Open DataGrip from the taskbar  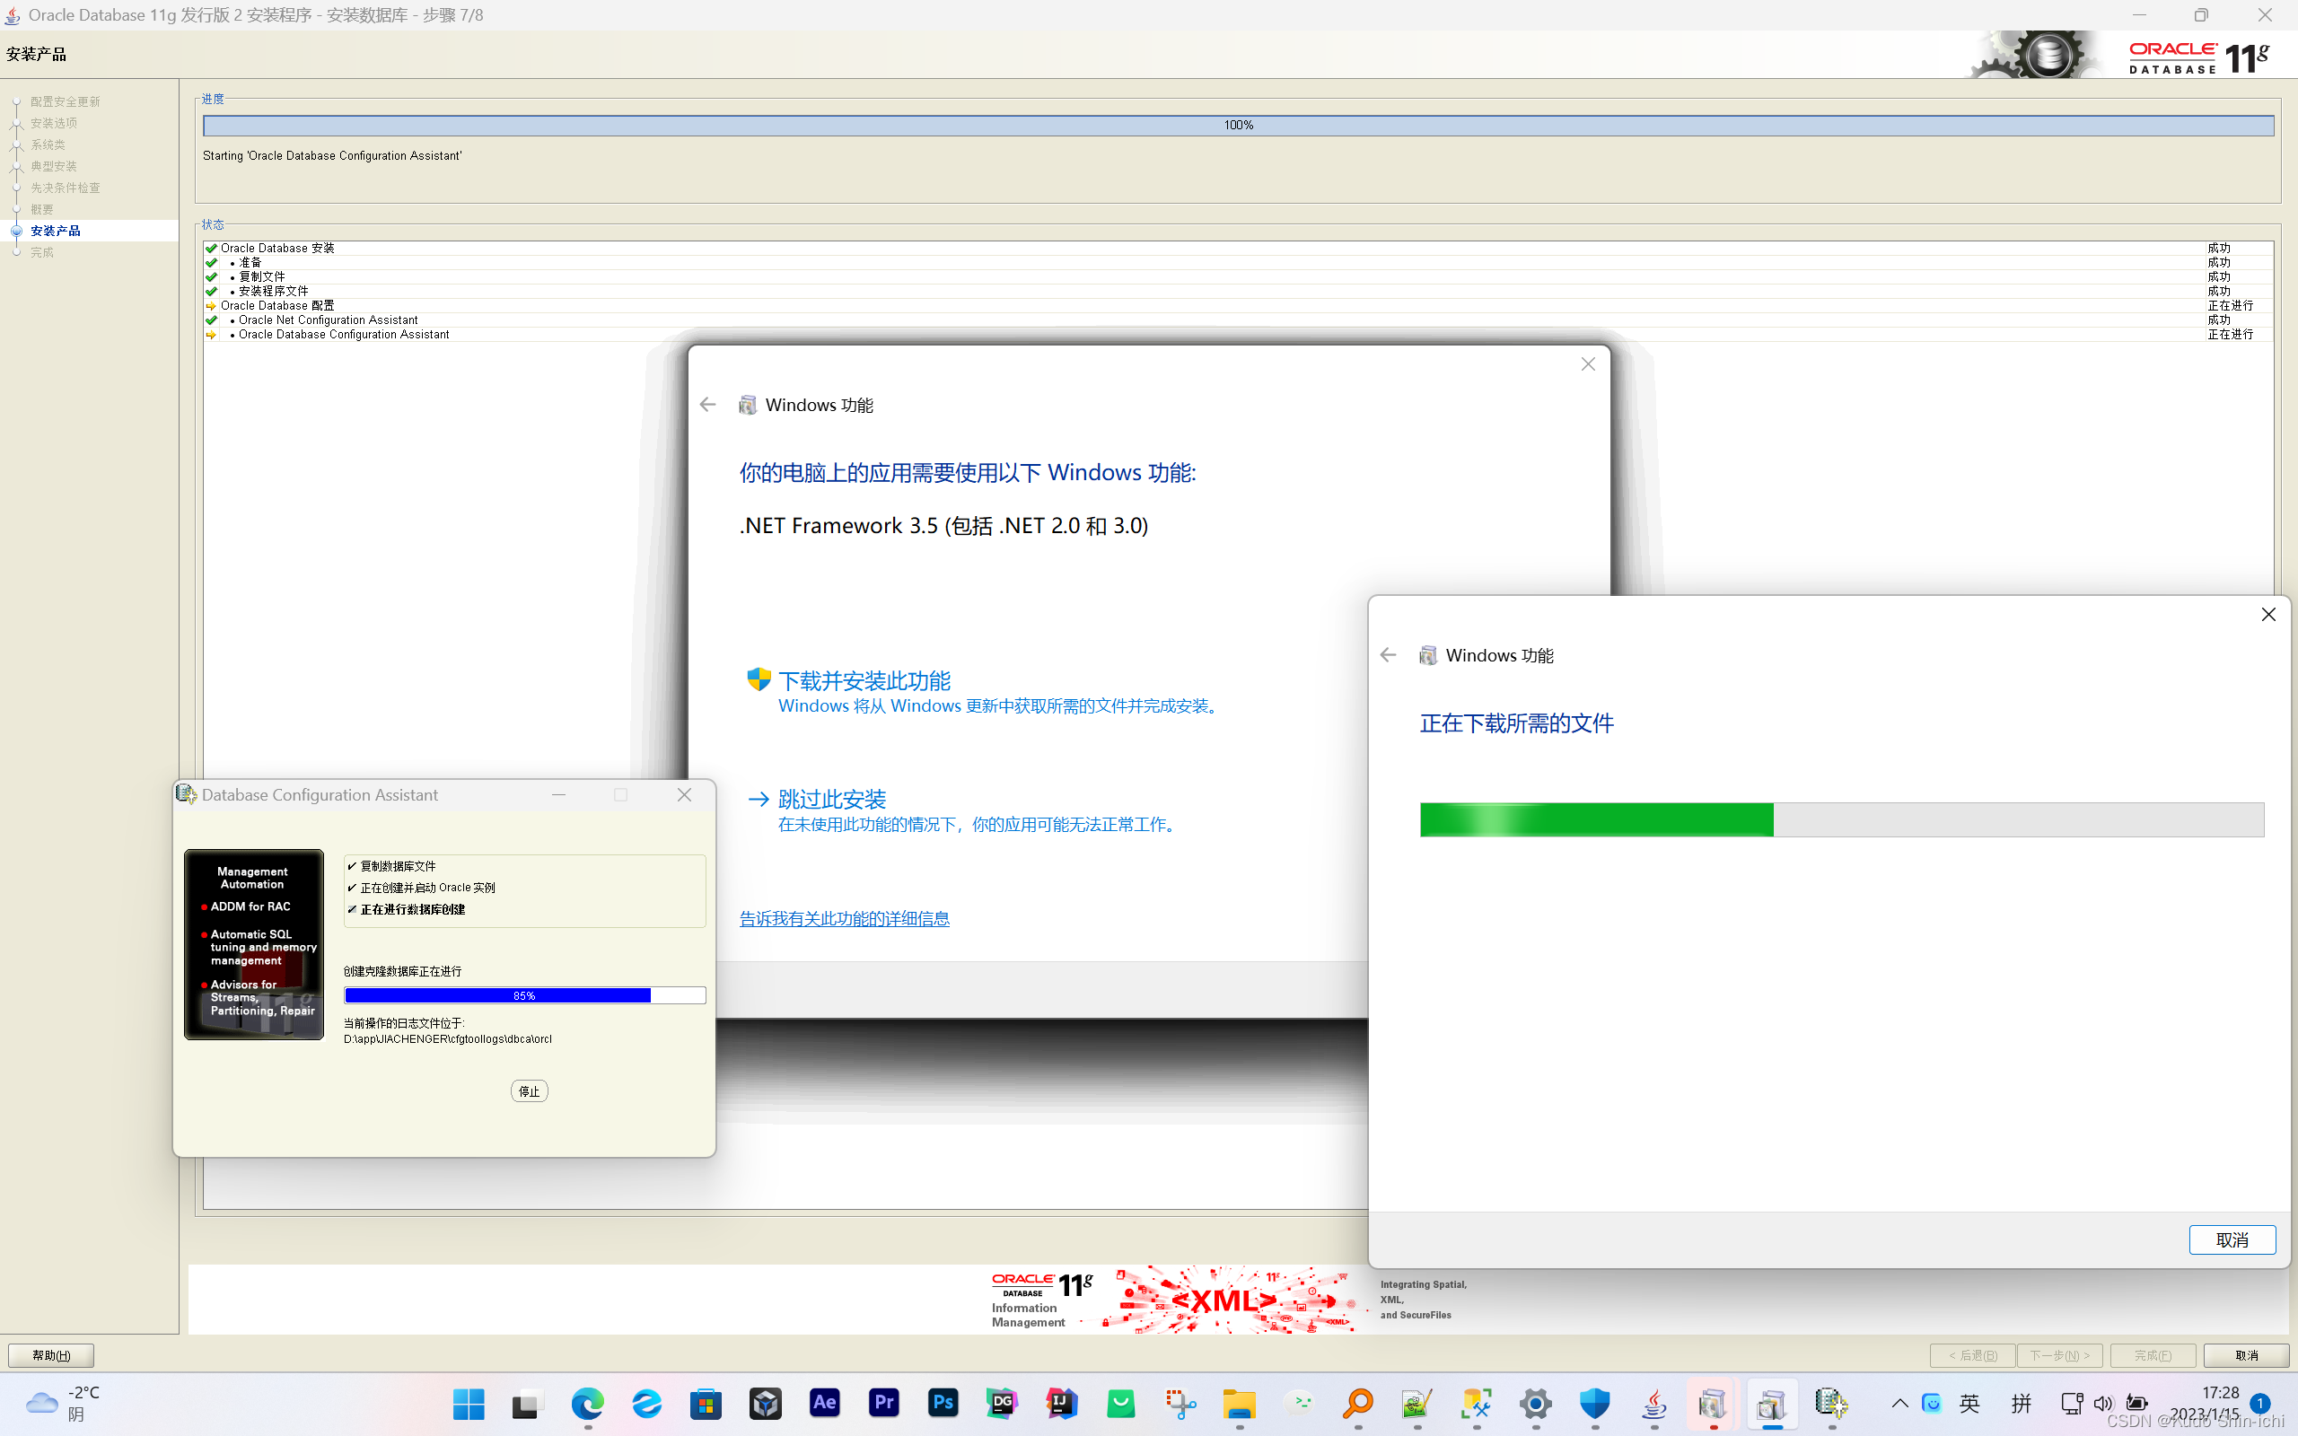[1002, 1403]
